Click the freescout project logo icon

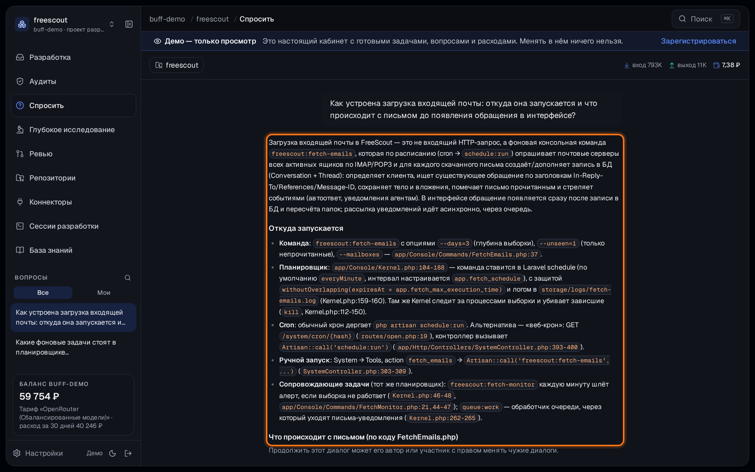22,24
